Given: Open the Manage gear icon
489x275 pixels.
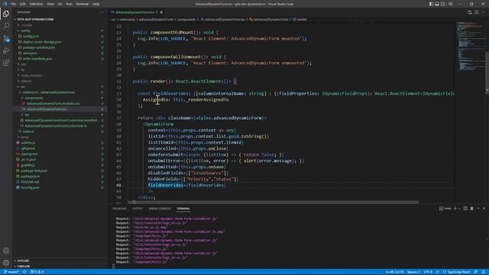Looking at the screenshot, I should (6, 263).
